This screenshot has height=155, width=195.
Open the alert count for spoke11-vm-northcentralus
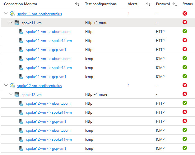[129, 14]
